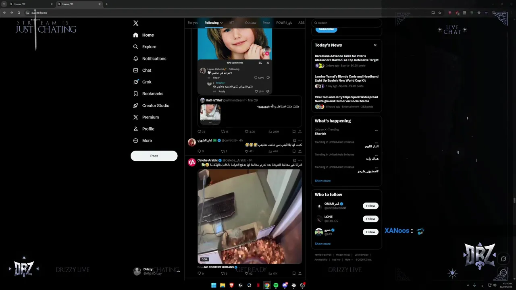Image resolution: width=516 pixels, height=290 pixels.
Task: Share the post with 2.5M views
Action: [300, 132]
